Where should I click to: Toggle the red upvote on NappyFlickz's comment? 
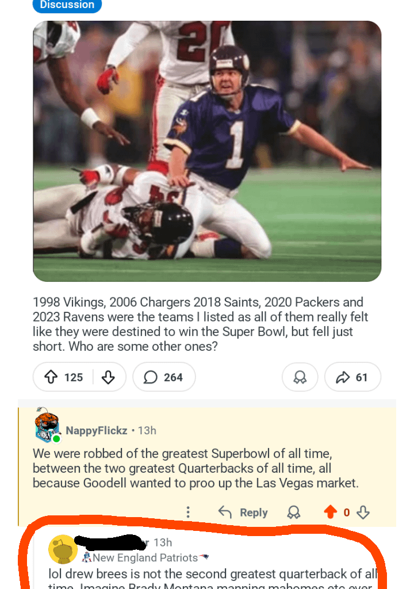tap(331, 512)
